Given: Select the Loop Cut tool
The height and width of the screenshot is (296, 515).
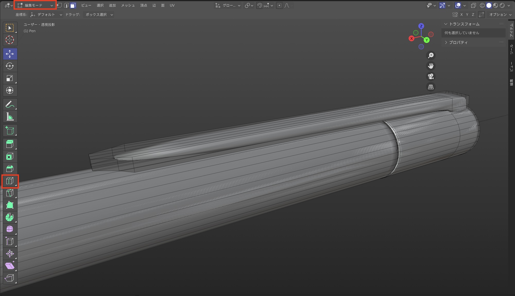Looking at the screenshot, I should pyautogui.click(x=10, y=181).
